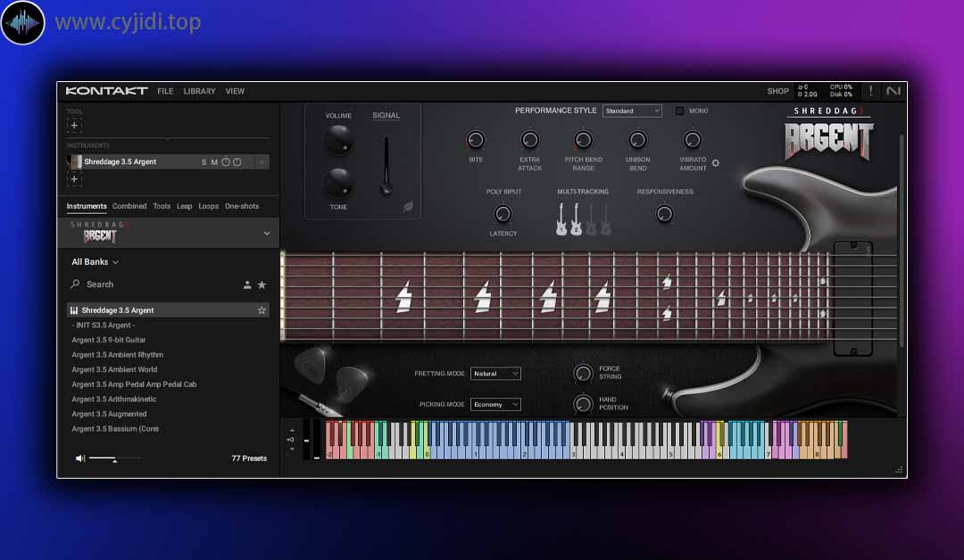Click the RESPONSIVENESS knob
964x560 pixels.
(665, 214)
